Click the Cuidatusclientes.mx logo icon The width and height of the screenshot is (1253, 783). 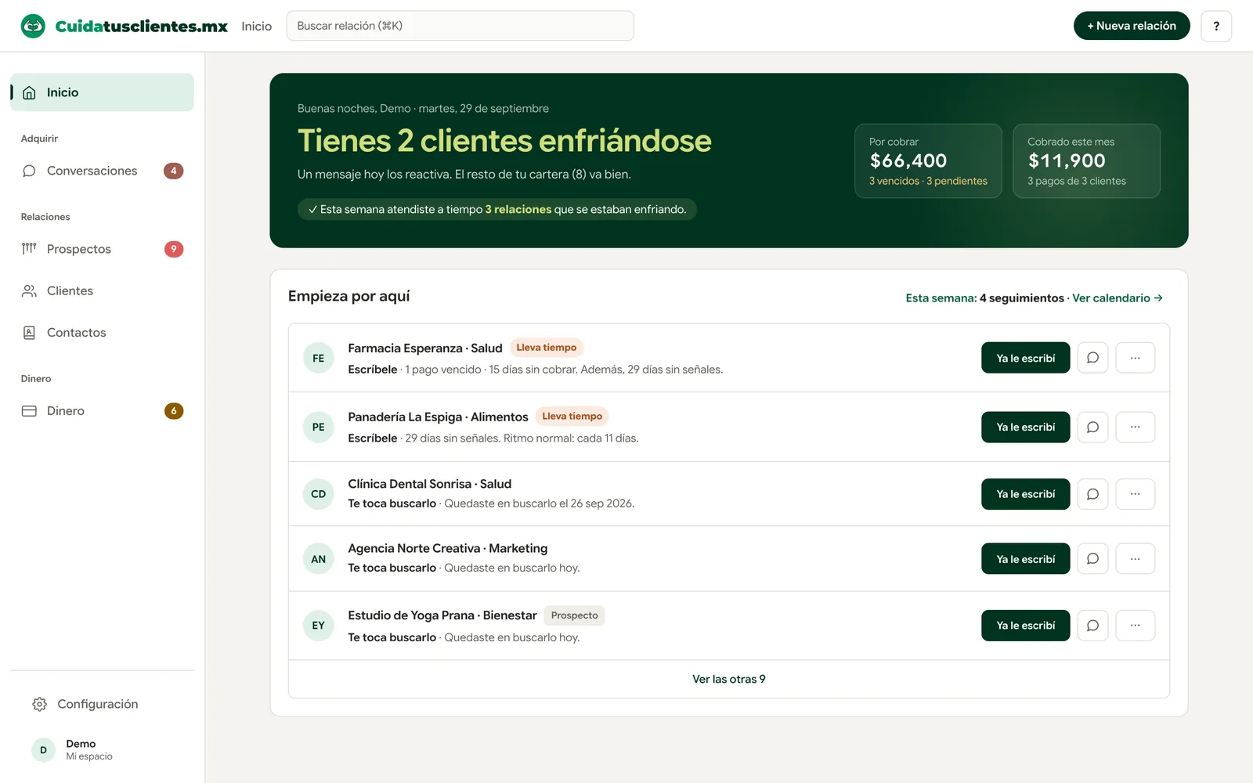coord(33,26)
